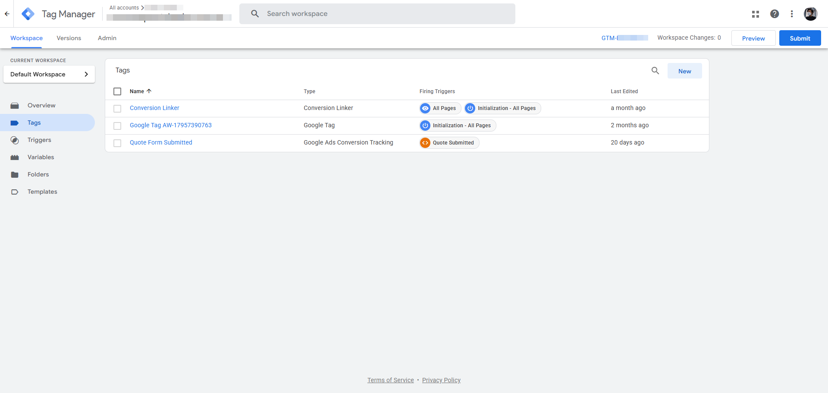828x393 pixels.
Task: Click the 'a month ago' cell
Action: 628,108
